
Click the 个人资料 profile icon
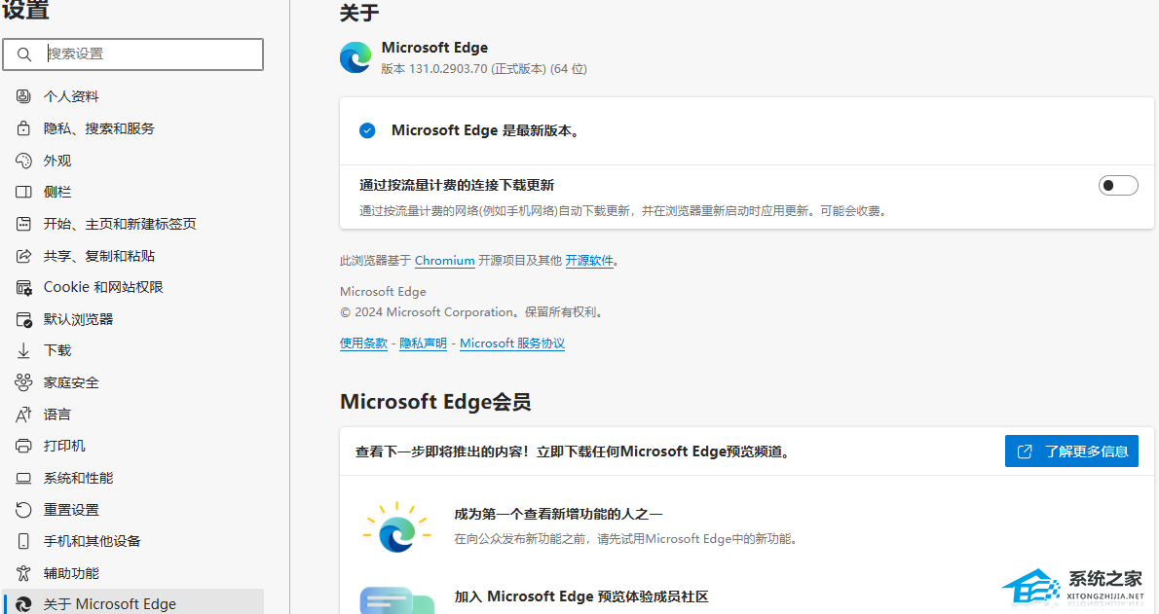click(x=23, y=96)
